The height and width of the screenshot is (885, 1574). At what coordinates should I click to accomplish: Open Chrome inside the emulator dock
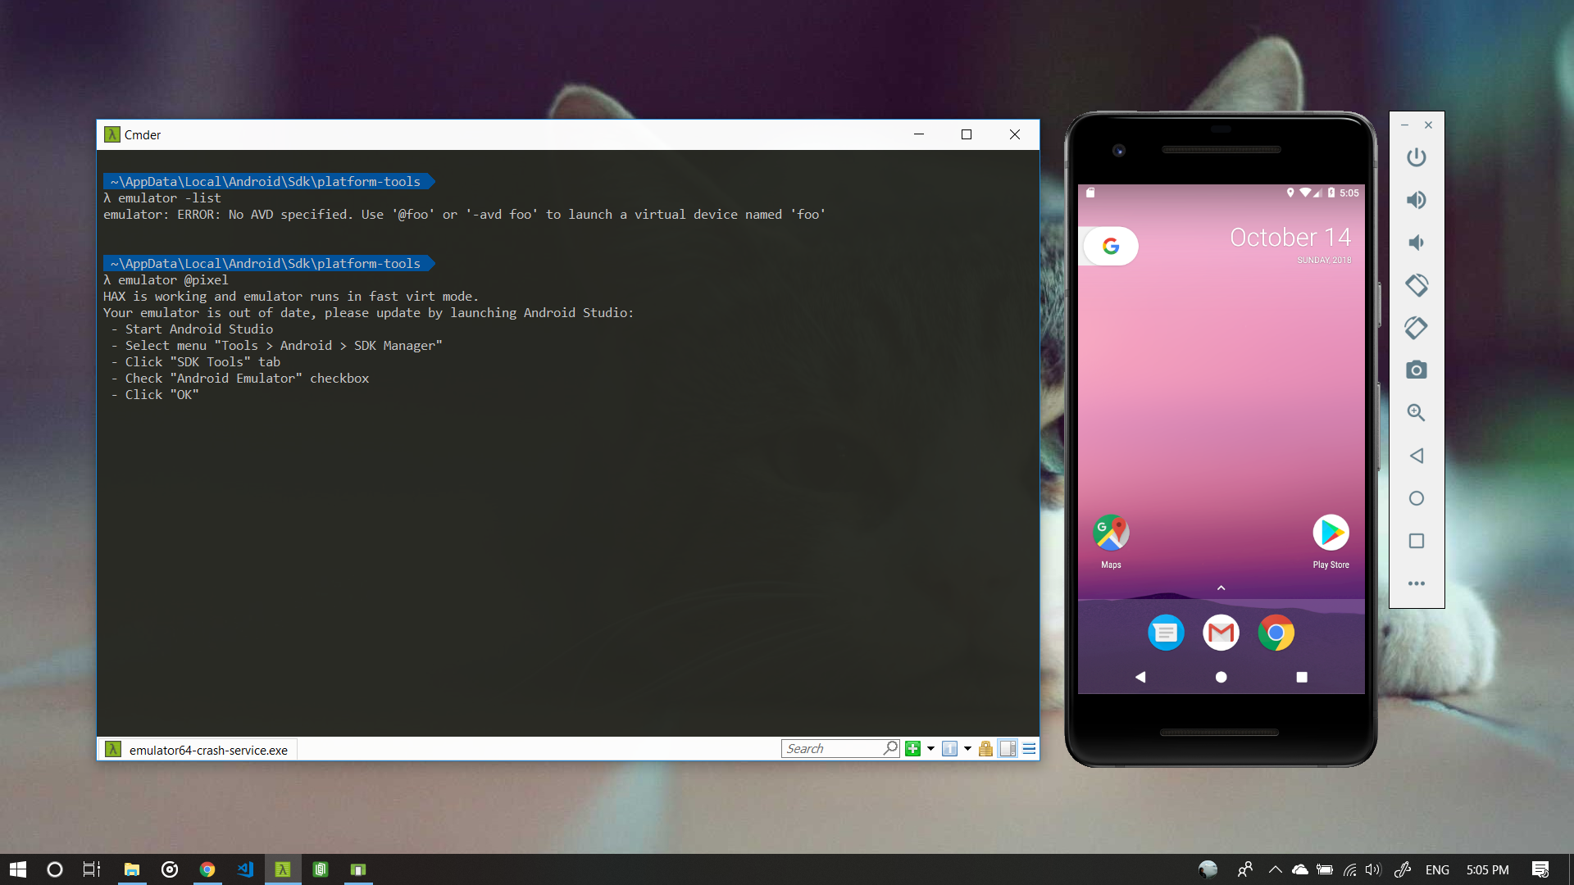click(1276, 632)
